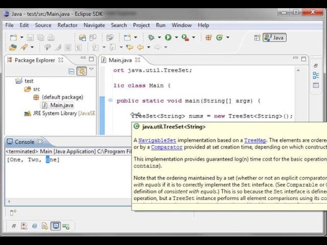The height and width of the screenshot is (245, 327).
Task: Maximize the Package Explorer view
Action: click(x=91, y=59)
